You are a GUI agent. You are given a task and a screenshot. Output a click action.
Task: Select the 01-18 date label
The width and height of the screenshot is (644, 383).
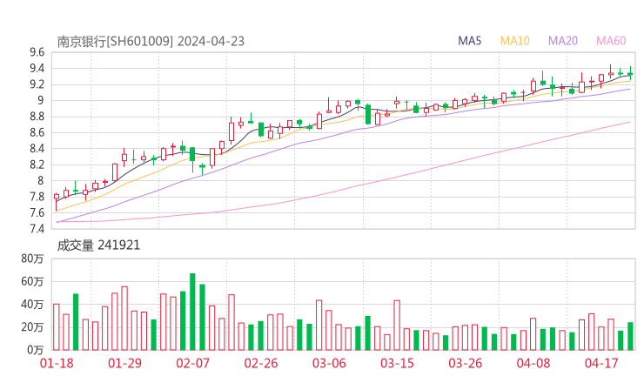57,363
